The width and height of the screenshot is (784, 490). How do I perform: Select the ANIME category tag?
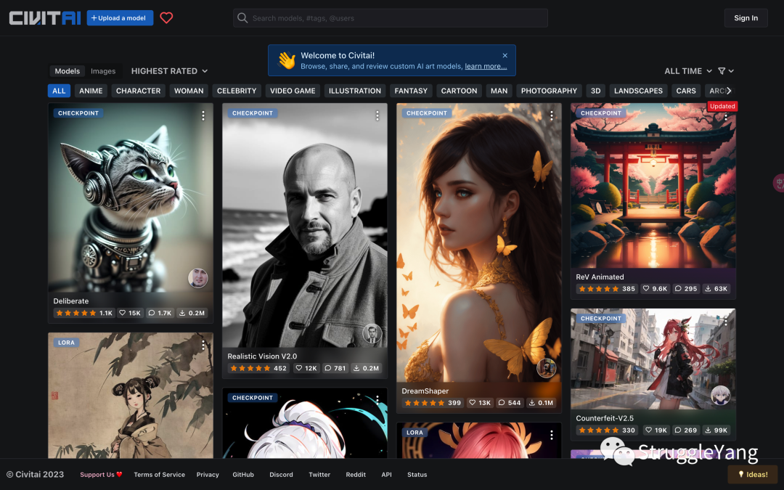click(91, 91)
